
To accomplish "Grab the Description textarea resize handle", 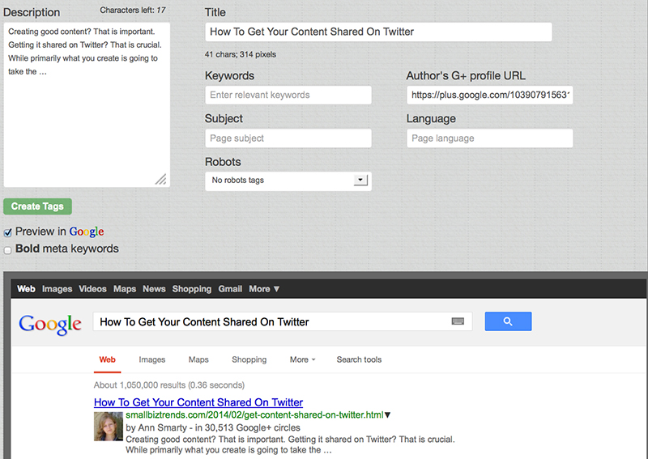I will [x=160, y=179].
